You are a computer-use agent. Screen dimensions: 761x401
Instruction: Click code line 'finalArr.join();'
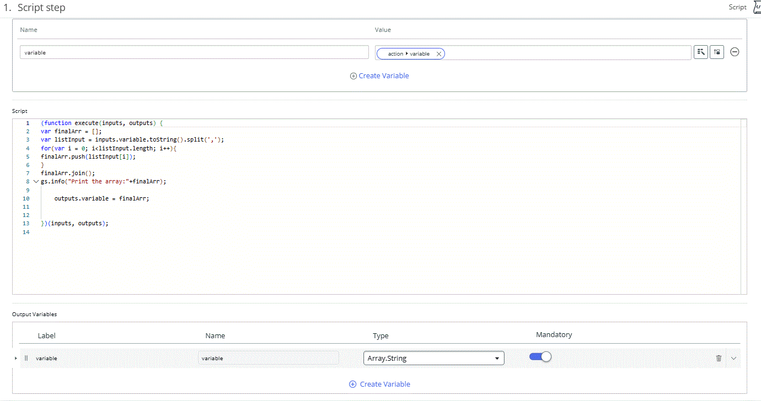68,173
